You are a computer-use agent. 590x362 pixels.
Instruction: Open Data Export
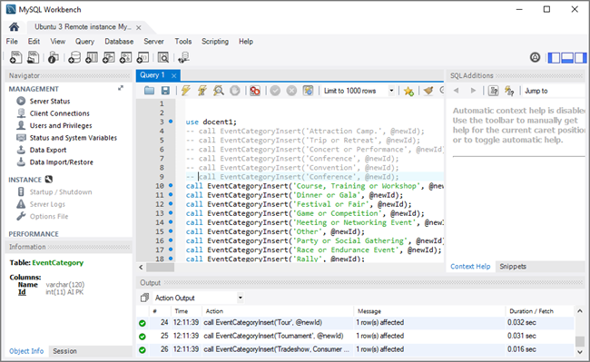48,150
